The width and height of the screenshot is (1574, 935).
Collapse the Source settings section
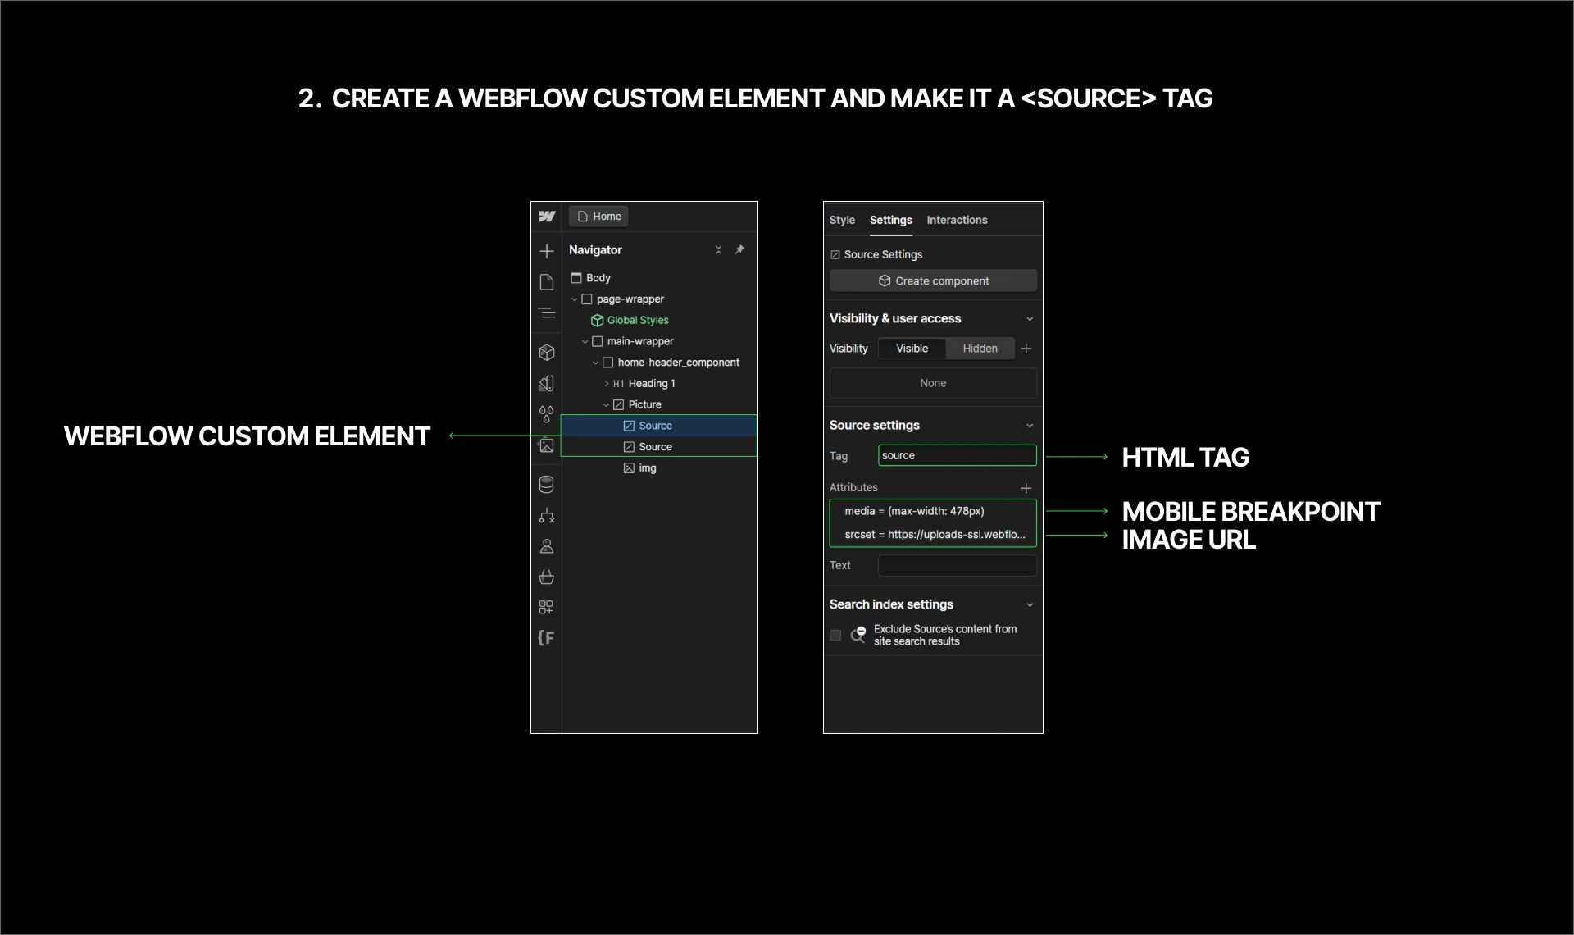(1030, 425)
